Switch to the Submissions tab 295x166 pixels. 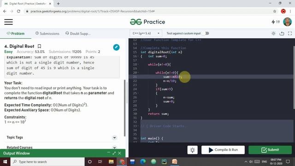(x=47, y=34)
